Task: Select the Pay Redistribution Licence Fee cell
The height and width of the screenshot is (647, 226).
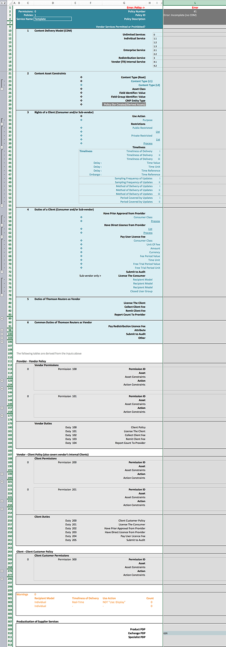Action: (x=127, y=326)
